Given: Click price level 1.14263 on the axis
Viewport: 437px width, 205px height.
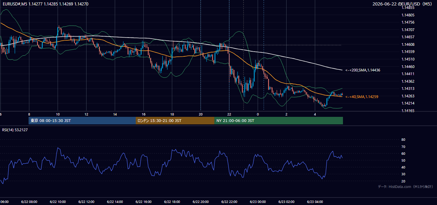Looking at the screenshot, I should pyautogui.click(x=408, y=96).
